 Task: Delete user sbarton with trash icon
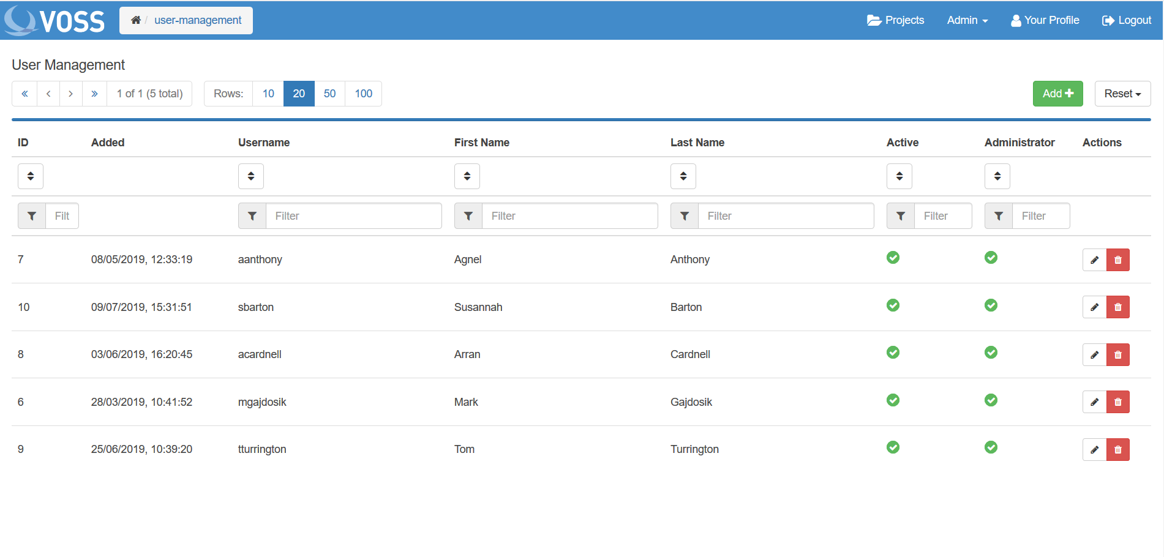pos(1117,307)
